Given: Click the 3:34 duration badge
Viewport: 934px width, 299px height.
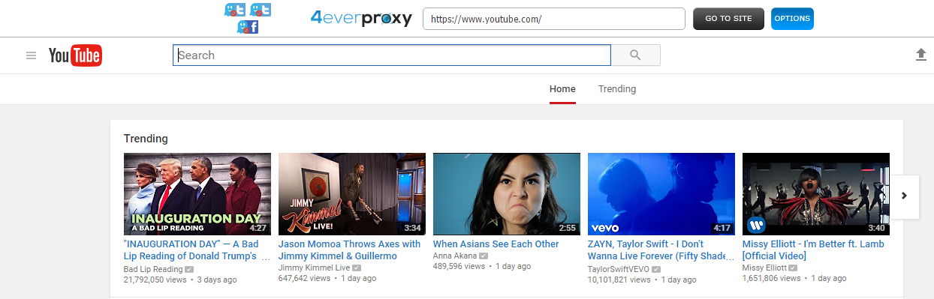Looking at the screenshot, I should click(413, 228).
